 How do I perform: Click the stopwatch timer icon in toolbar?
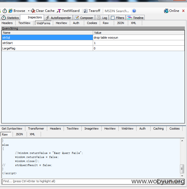tap(5, 11)
